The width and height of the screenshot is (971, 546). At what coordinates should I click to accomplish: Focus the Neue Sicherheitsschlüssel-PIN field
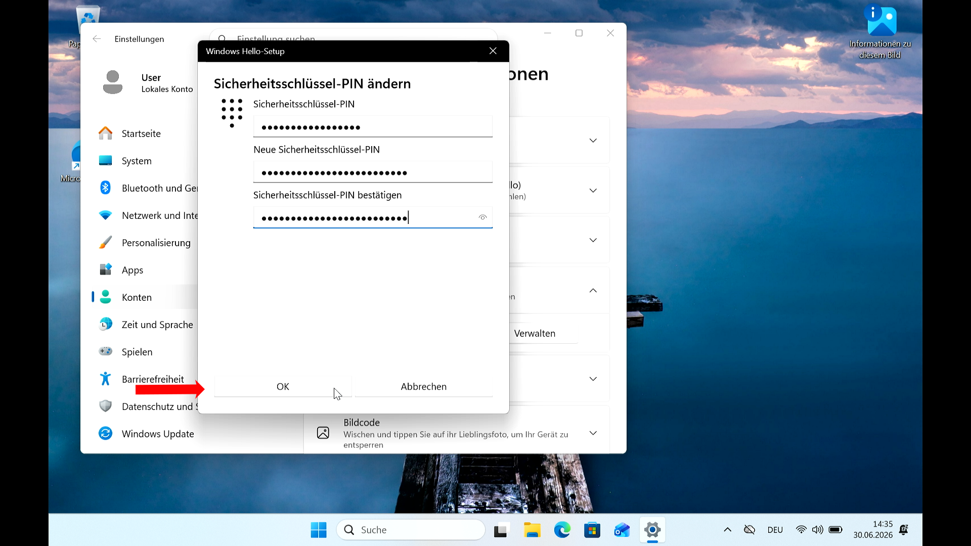coord(373,172)
